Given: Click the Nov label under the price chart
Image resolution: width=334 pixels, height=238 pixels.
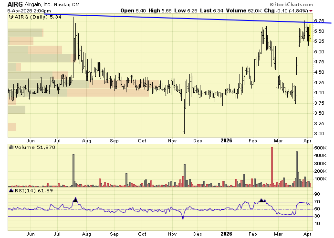Looking at the screenshot, I should (172, 141).
